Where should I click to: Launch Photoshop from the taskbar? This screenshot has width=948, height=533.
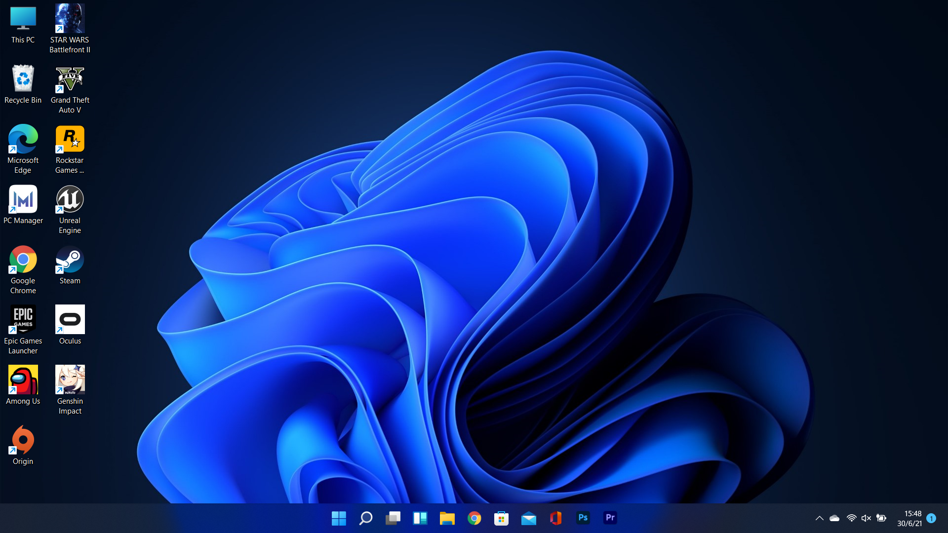coord(583,518)
